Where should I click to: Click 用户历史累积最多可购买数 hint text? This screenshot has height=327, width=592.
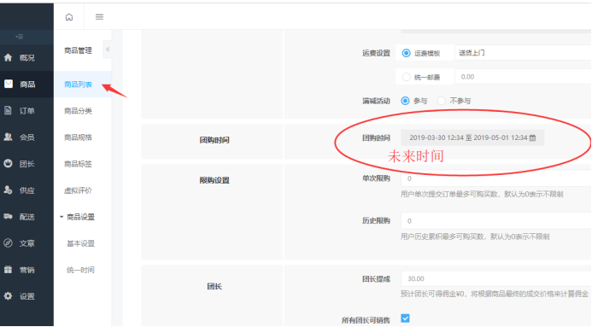(475, 236)
